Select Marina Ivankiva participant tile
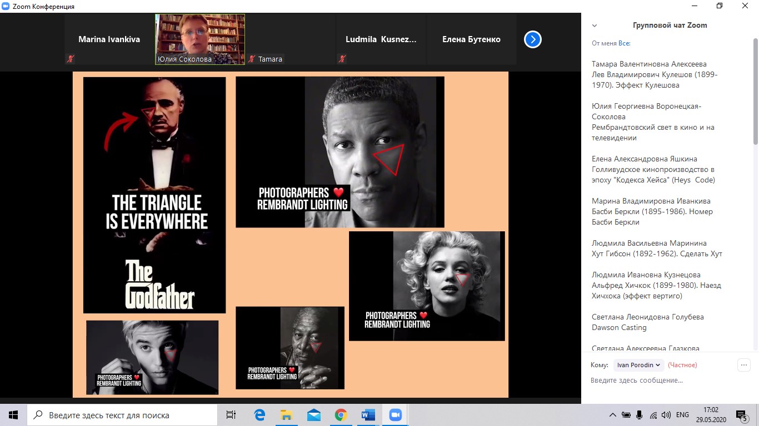Screen dimensions: 759x426 click(x=109, y=39)
